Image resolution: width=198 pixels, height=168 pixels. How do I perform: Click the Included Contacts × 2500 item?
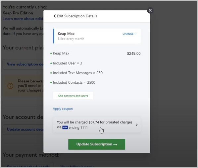point(74,83)
